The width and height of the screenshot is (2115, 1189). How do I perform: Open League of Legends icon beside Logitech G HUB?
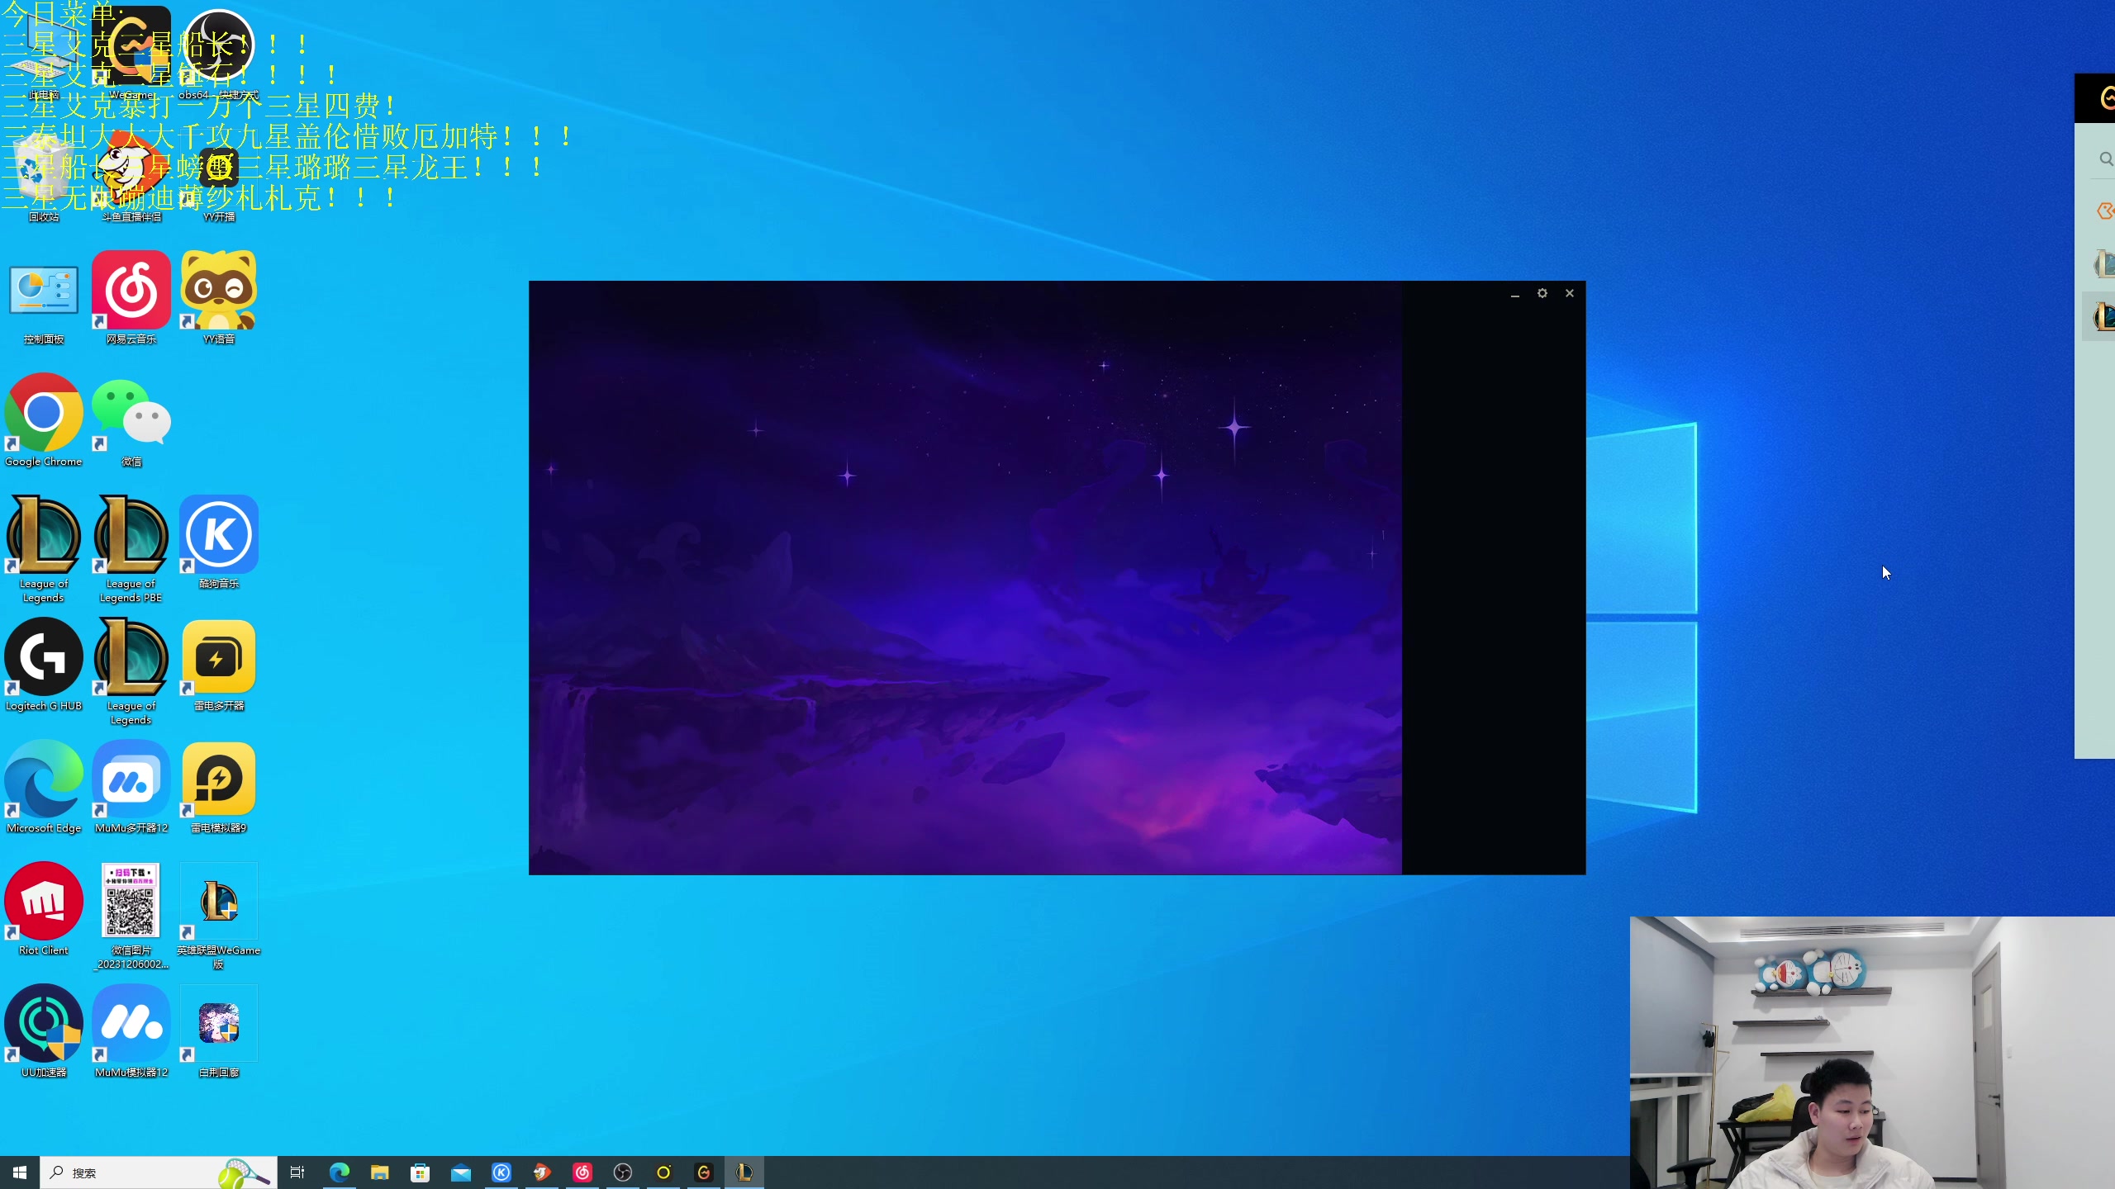point(131,672)
